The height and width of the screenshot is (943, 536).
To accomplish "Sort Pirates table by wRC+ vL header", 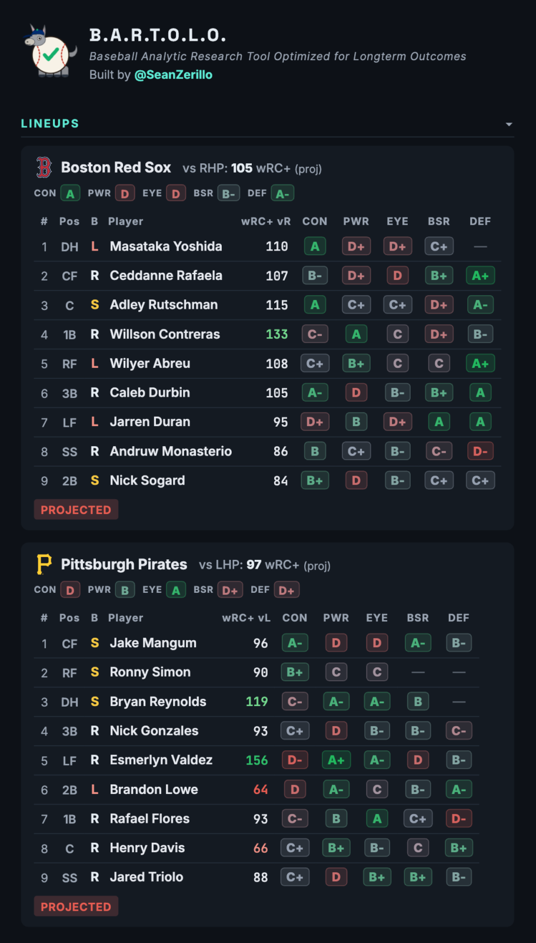I will click(x=246, y=618).
